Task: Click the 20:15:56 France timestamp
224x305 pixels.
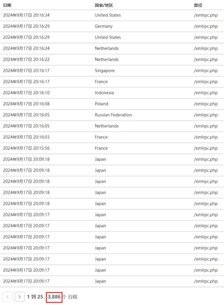Action: point(26,148)
